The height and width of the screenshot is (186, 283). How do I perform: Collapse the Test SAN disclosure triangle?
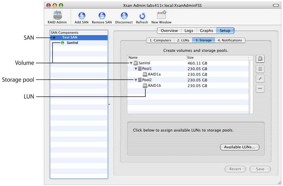point(54,38)
